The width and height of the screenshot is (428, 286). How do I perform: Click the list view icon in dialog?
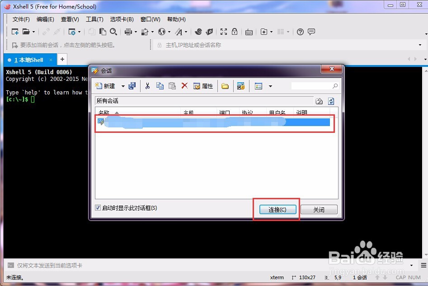click(258, 86)
